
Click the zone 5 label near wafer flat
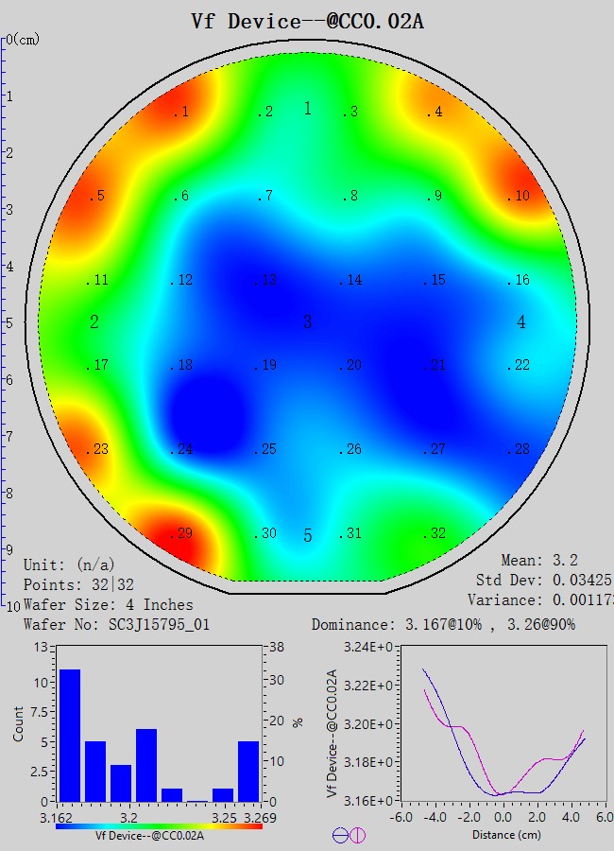pyautogui.click(x=307, y=536)
